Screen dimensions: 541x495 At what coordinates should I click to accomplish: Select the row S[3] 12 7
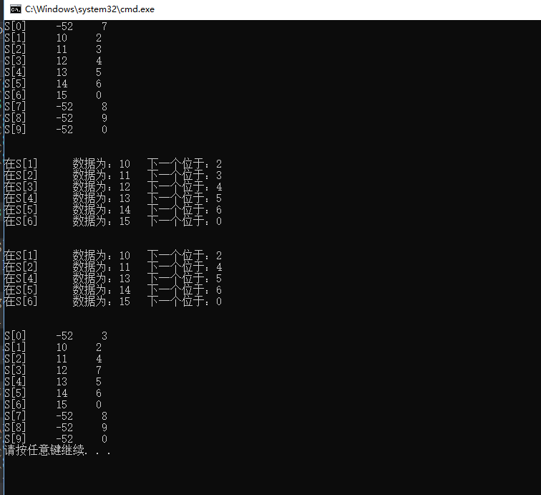click(53, 370)
